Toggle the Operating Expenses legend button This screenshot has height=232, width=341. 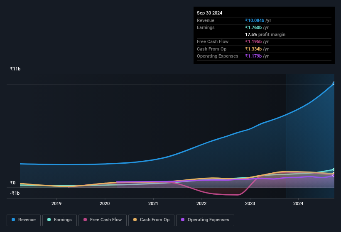click(205, 220)
